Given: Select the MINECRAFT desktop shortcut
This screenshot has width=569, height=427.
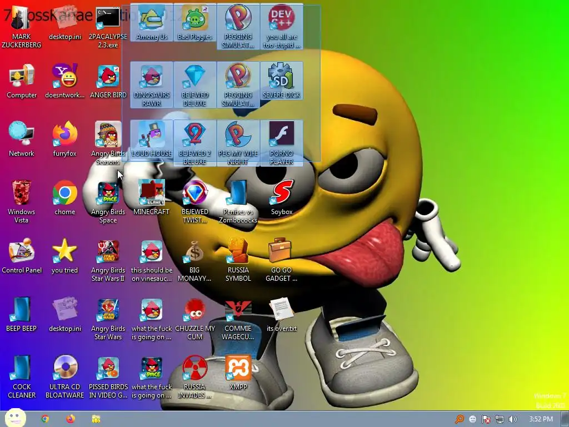Looking at the screenshot, I should tap(152, 197).
